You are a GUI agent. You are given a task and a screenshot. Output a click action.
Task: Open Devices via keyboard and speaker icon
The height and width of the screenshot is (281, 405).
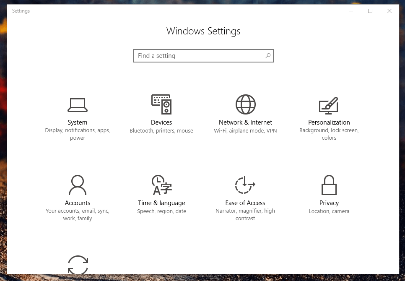(x=161, y=104)
